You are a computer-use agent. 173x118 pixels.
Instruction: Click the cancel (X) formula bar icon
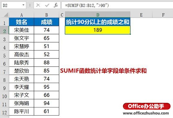(x=38, y=5)
